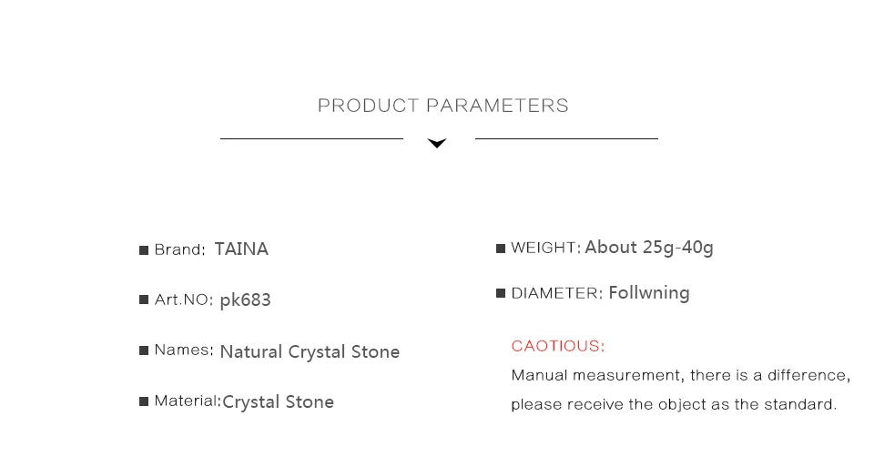
Task: Click the Art.NO label
Action: pyautogui.click(x=184, y=299)
